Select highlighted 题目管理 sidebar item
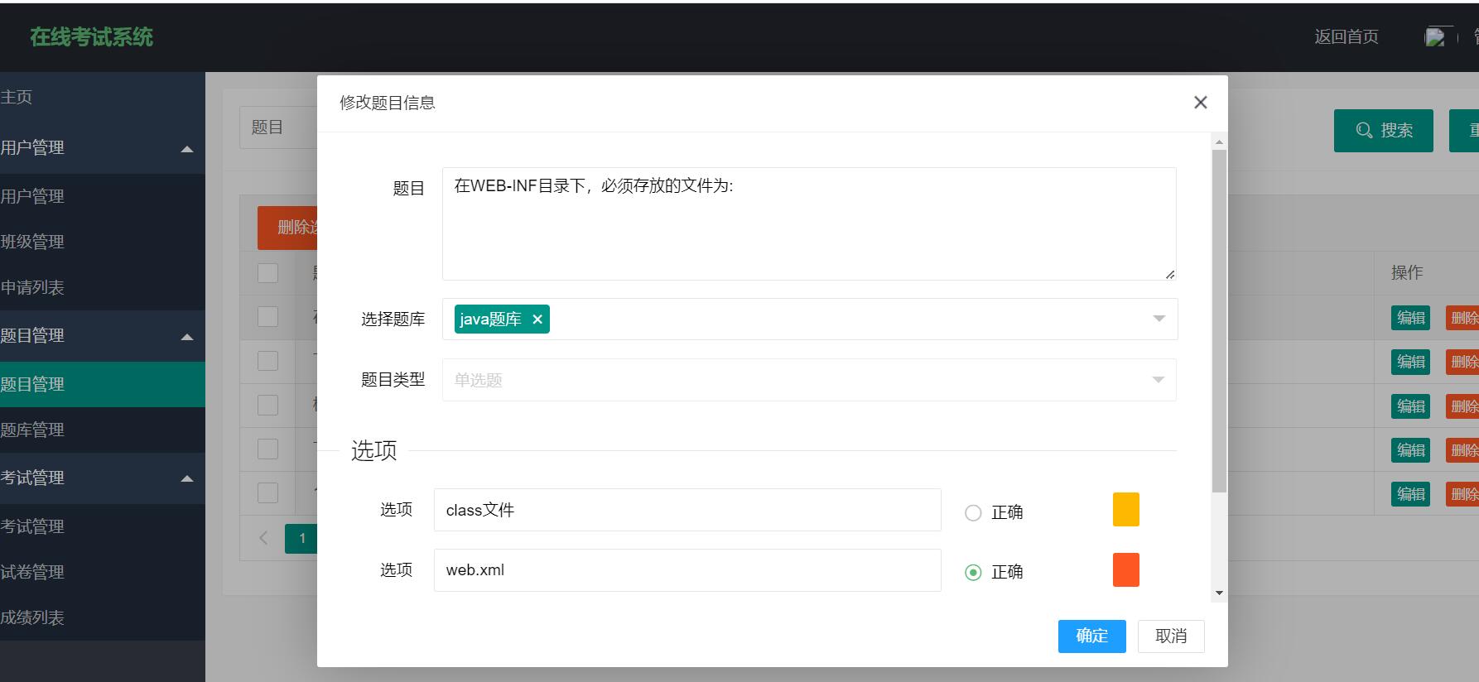This screenshot has width=1479, height=682. tap(103, 384)
